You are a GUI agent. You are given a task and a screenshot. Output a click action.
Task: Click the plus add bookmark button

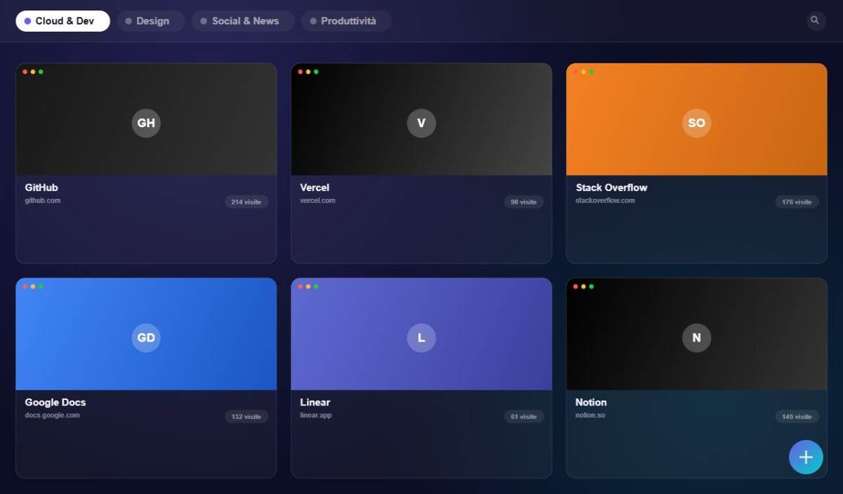coord(806,457)
